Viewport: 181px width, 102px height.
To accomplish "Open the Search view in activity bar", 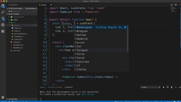I will point(3,12).
